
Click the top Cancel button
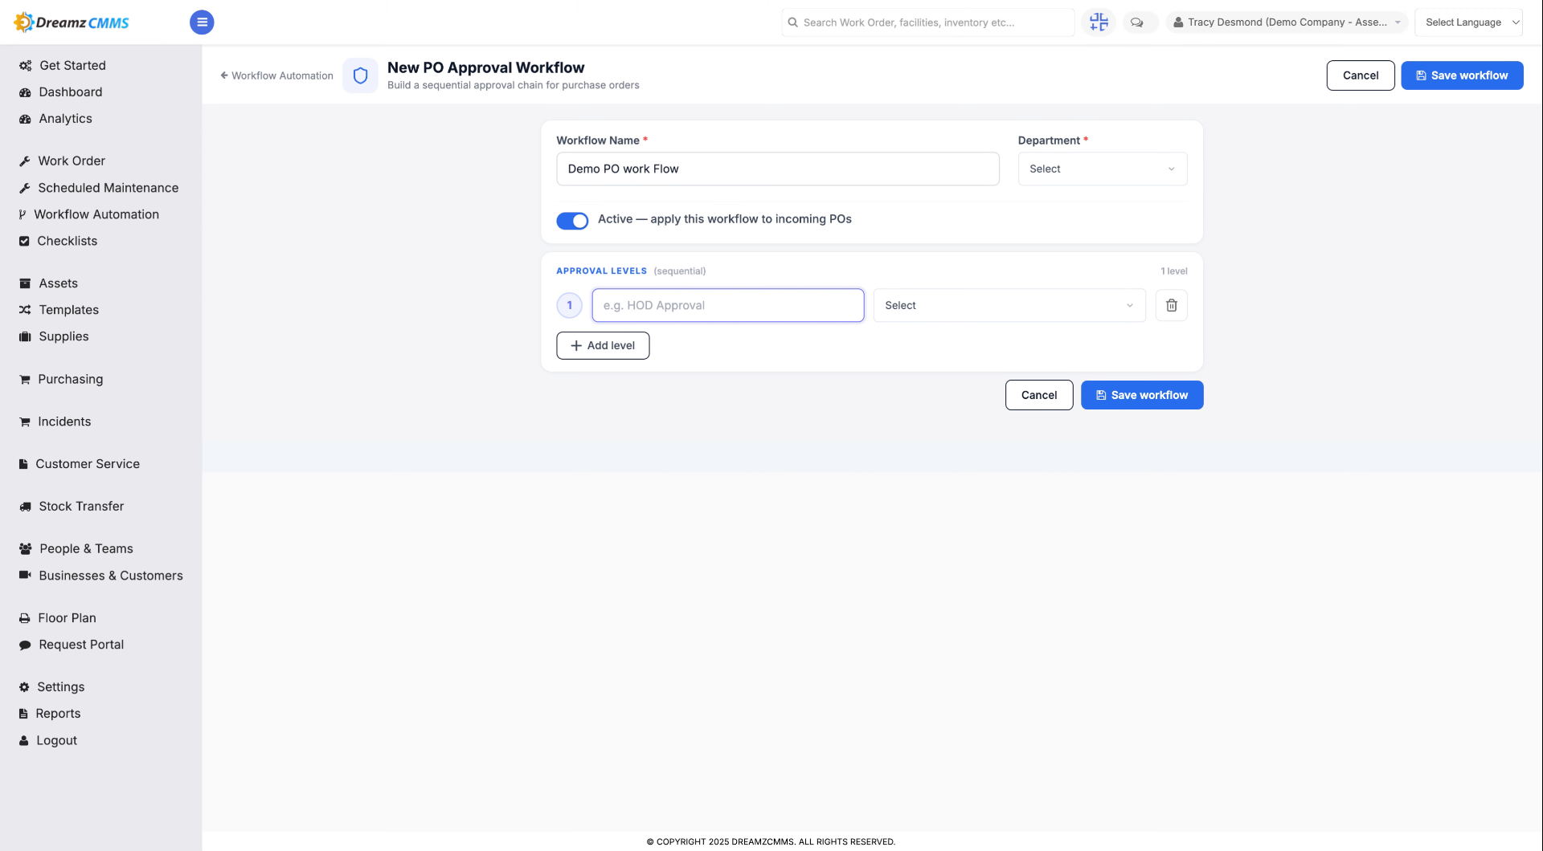click(x=1360, y=75)
